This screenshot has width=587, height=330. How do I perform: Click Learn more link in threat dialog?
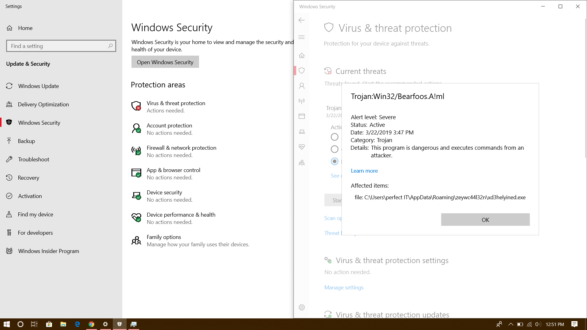[364, 171]
